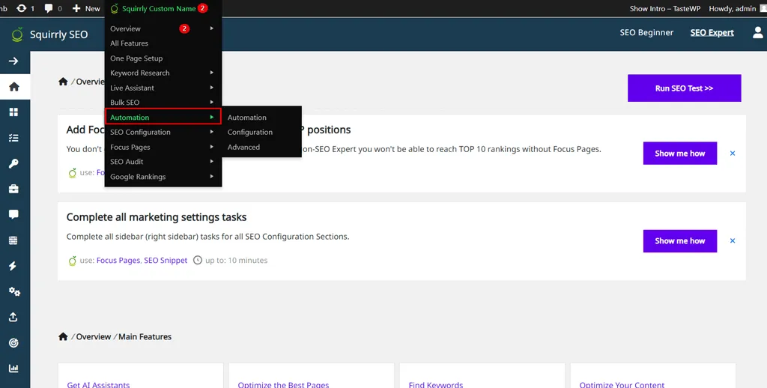Open the Optimize Your Content link

tap(622, 384)
